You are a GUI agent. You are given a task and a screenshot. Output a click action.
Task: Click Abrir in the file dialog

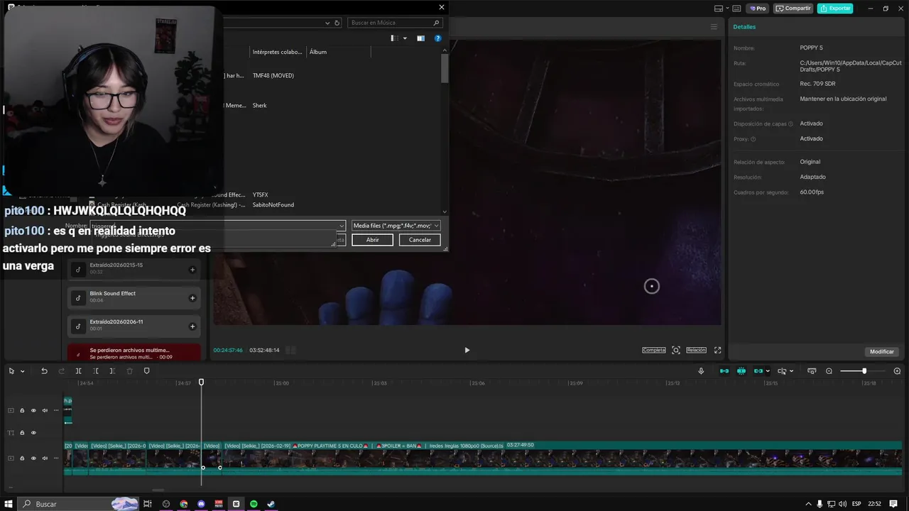(373, 240)
